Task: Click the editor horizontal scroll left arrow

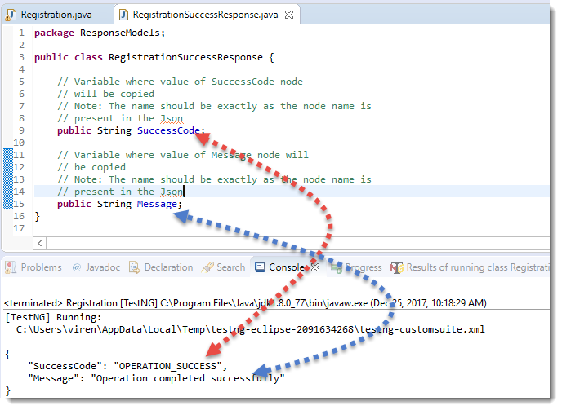Action: pyautogui.click(x=40, y=244)
